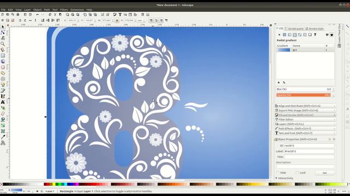Image resolution: width=350 pixels, height=196 pixels.
Task: Expand the Interactivity section
Action: pos(284,178)
